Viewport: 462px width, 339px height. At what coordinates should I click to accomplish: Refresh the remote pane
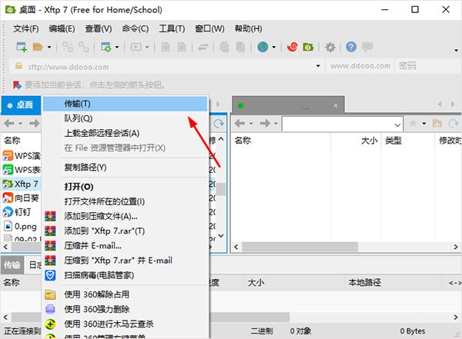(x=454, y=123)
